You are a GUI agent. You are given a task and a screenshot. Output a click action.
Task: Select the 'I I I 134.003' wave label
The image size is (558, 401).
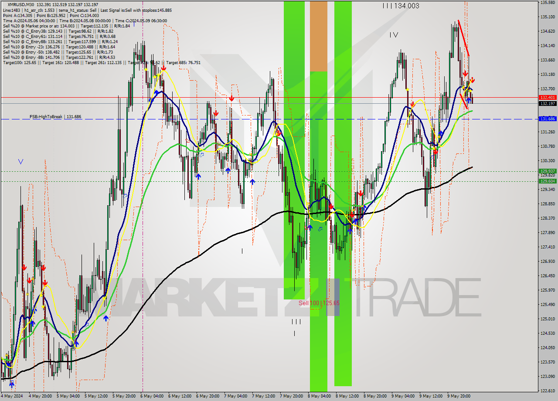pos(401,6)
